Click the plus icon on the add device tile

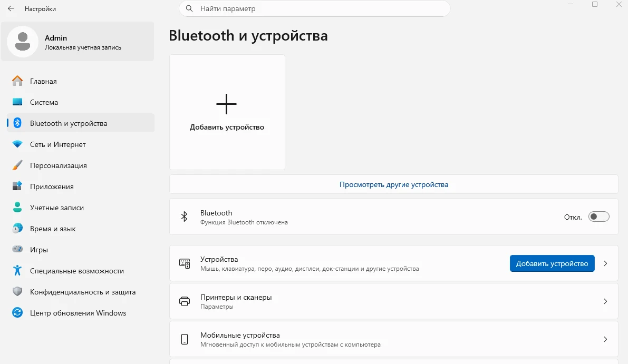tap(227, 104)
